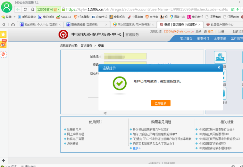Open 铁路电子客票 link
243x167 pixels.
pyautogui.click(x=75, y=139)
